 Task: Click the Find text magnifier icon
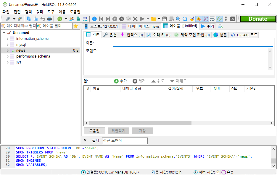pyautogui.click(x=178, y=19)
